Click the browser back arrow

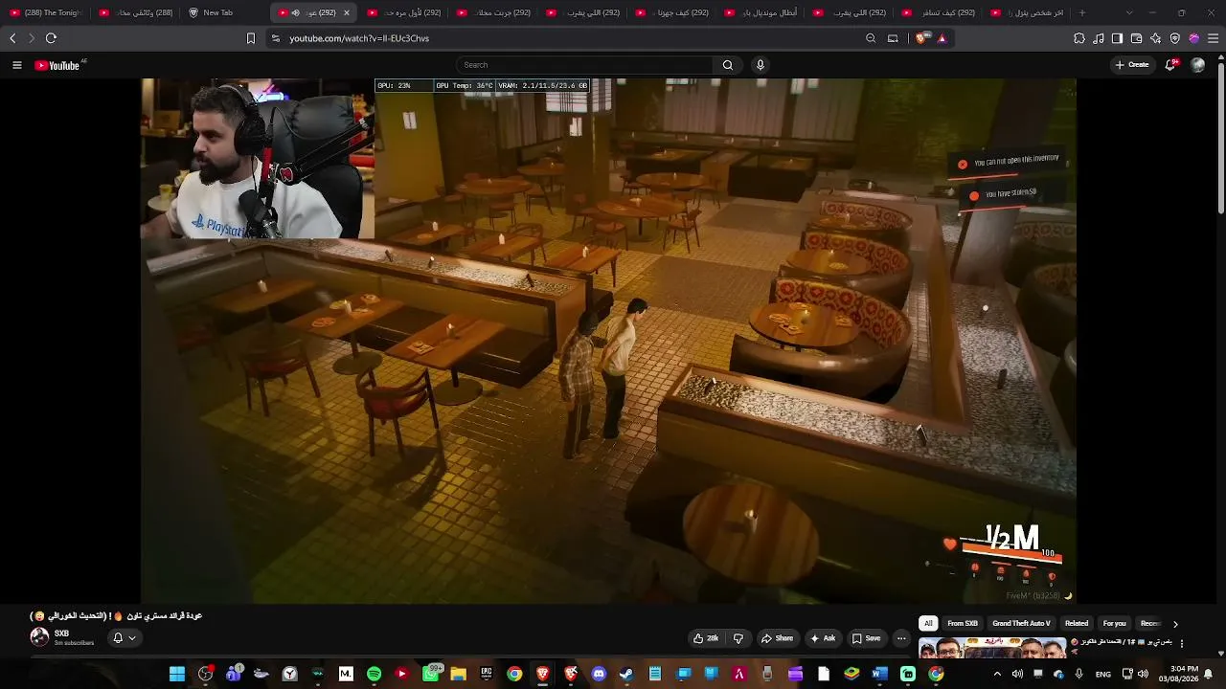tap(12, 38)
